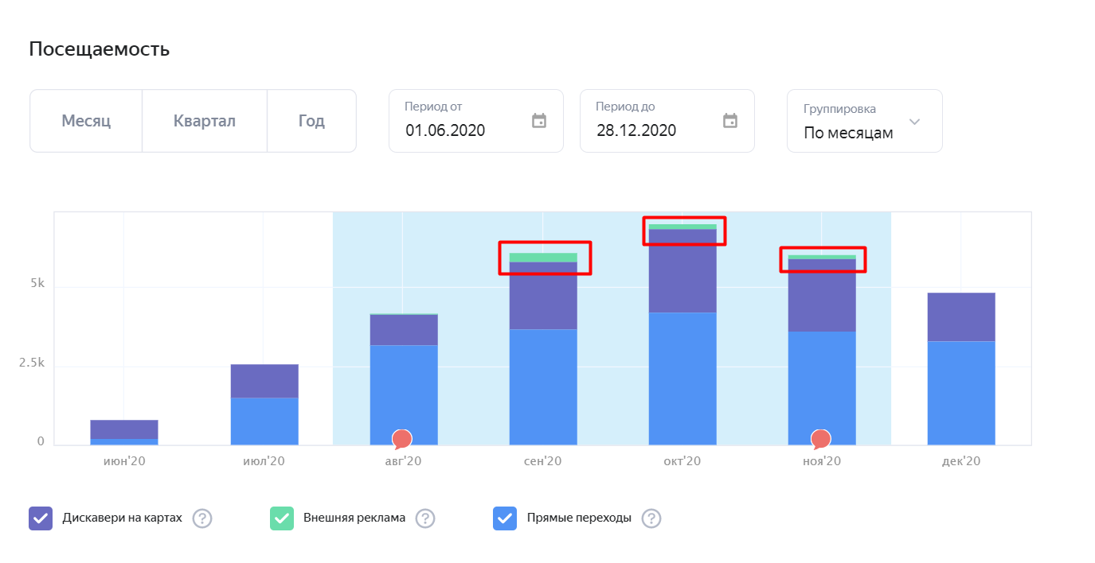Click help icon next to "Внешняя реклама"

tap(425, 518)
